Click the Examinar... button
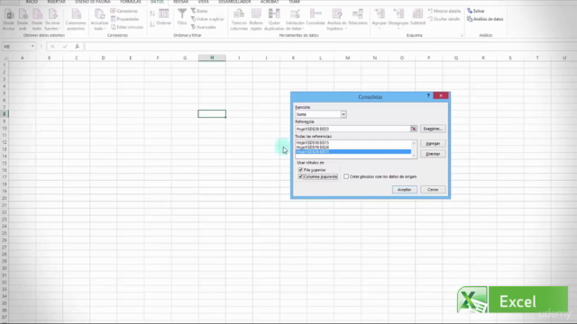 tap(433, 129)
